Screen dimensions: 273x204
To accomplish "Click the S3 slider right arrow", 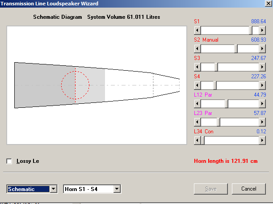I will 262,67.
